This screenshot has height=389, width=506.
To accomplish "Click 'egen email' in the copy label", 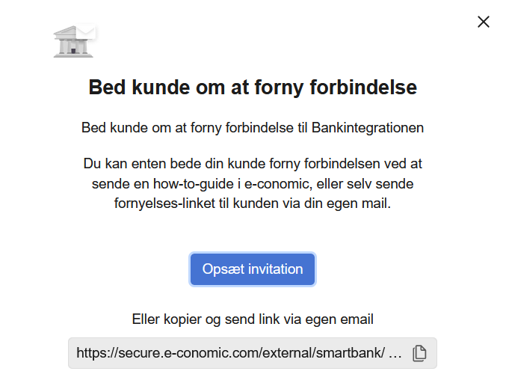I will click(339, 319).
